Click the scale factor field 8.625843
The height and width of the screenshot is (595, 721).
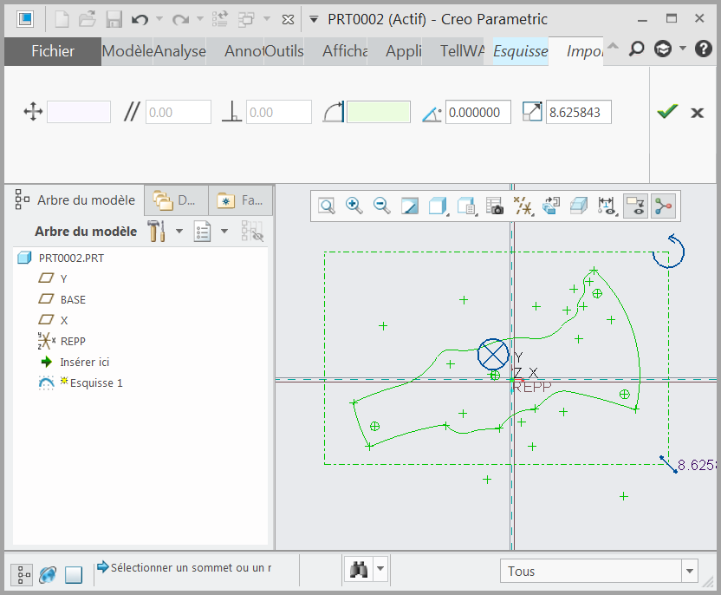coord(578,112)
